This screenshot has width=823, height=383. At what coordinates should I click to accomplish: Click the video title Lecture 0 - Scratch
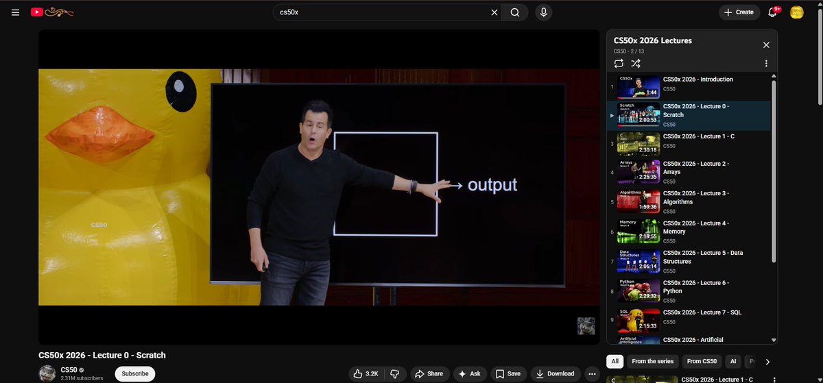[102, 355]
